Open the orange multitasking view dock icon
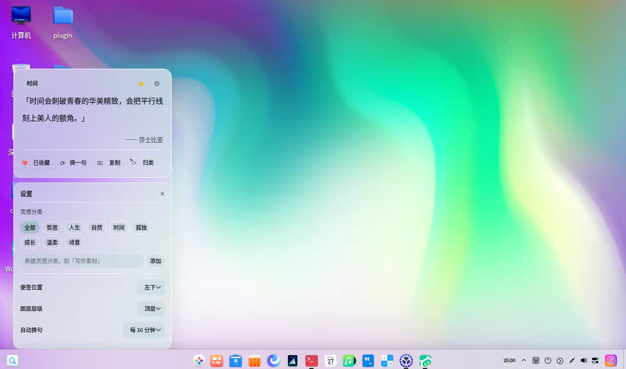Image resolution: width=626 pixels, height=369 pixels. pyautogui.click(x=217, y=361)
